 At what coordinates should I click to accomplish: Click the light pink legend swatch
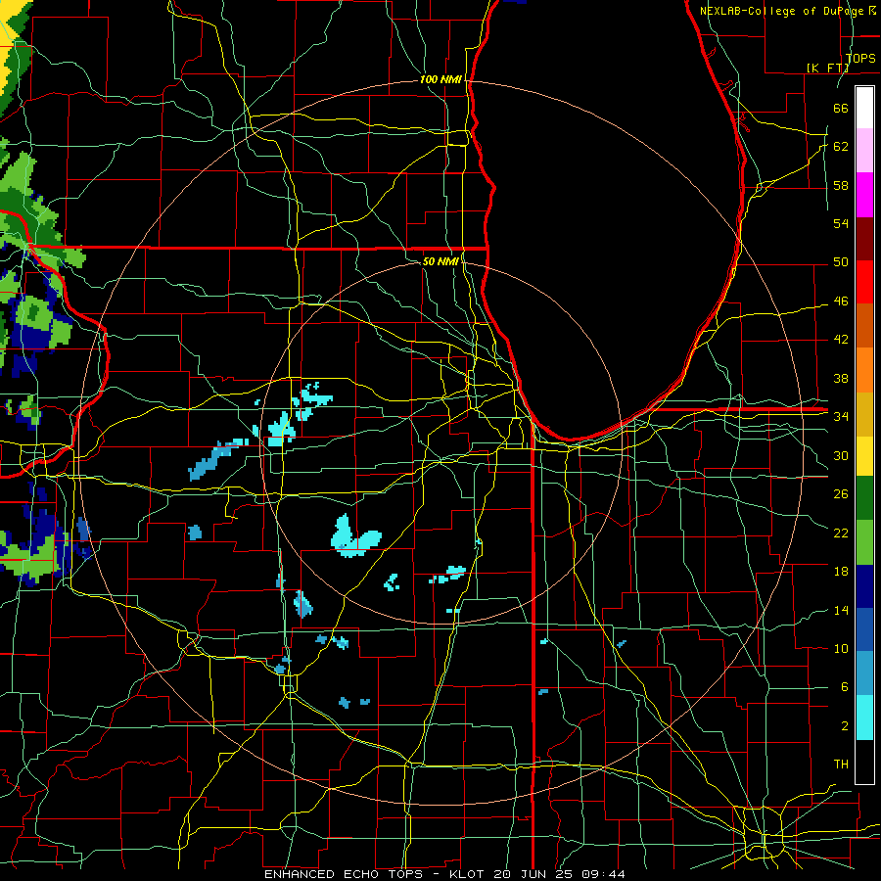864,151
